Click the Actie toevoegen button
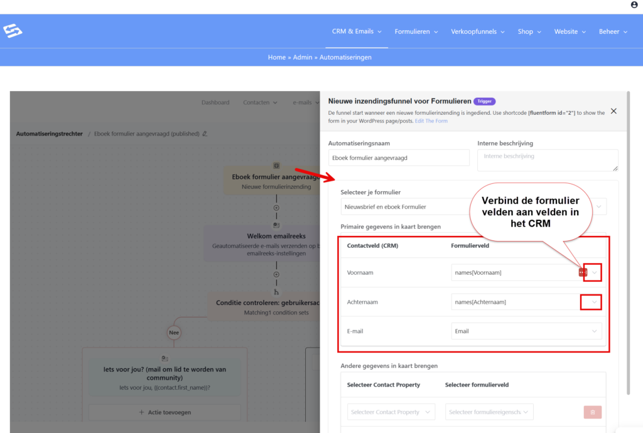Viewport: 643px width, 433px height. coord(165,412)
